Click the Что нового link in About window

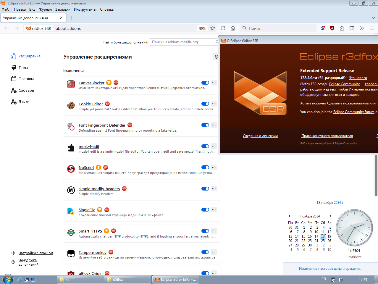tap(358, 78)
